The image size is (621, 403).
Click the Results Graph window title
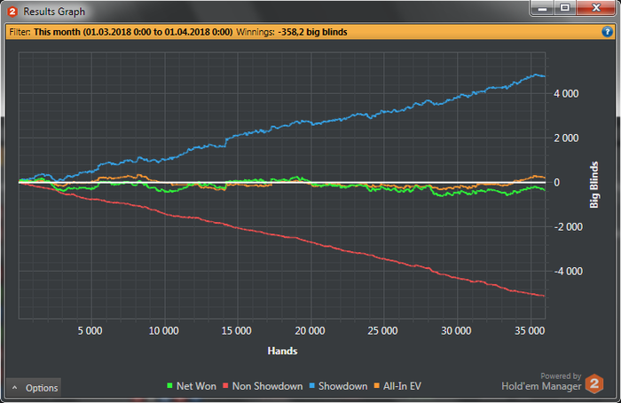54,12
